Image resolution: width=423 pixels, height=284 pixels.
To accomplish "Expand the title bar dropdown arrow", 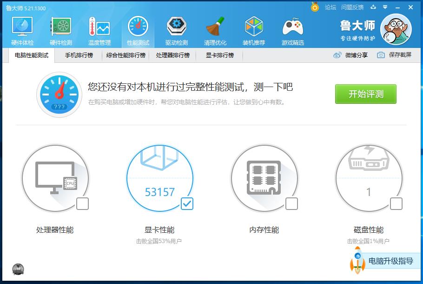I will click(x=384, y=7).
